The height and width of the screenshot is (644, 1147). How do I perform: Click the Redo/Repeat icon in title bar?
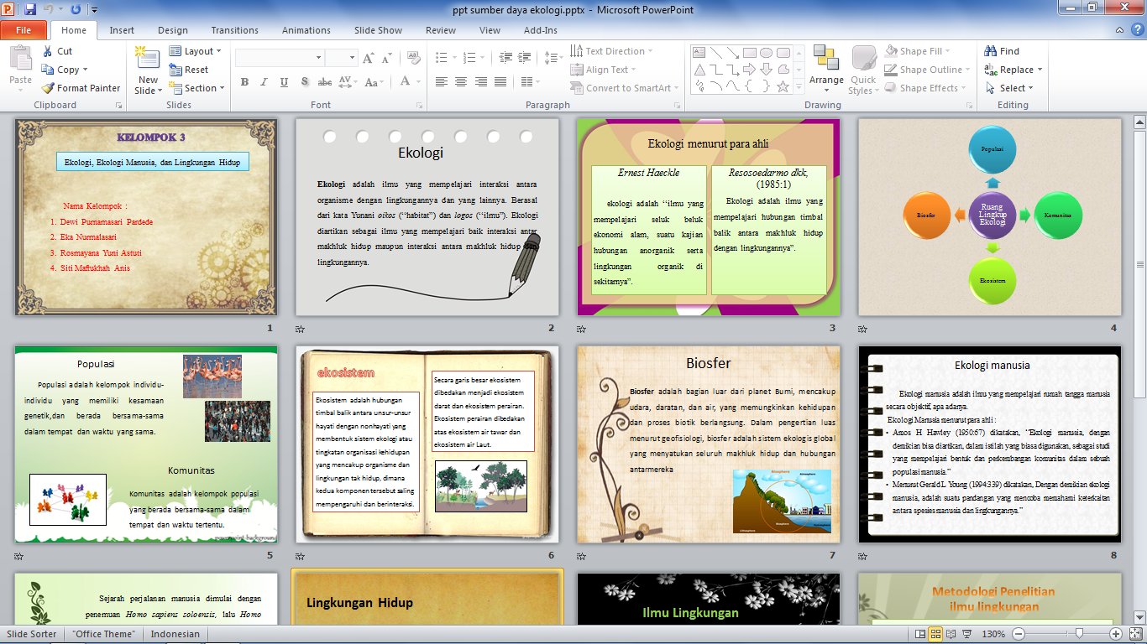(76, 9)
